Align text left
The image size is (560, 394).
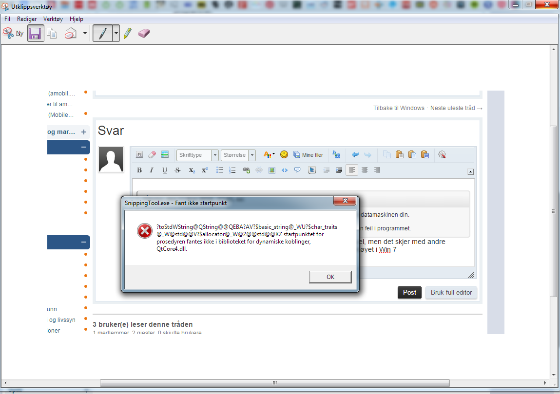coord(352,170)
